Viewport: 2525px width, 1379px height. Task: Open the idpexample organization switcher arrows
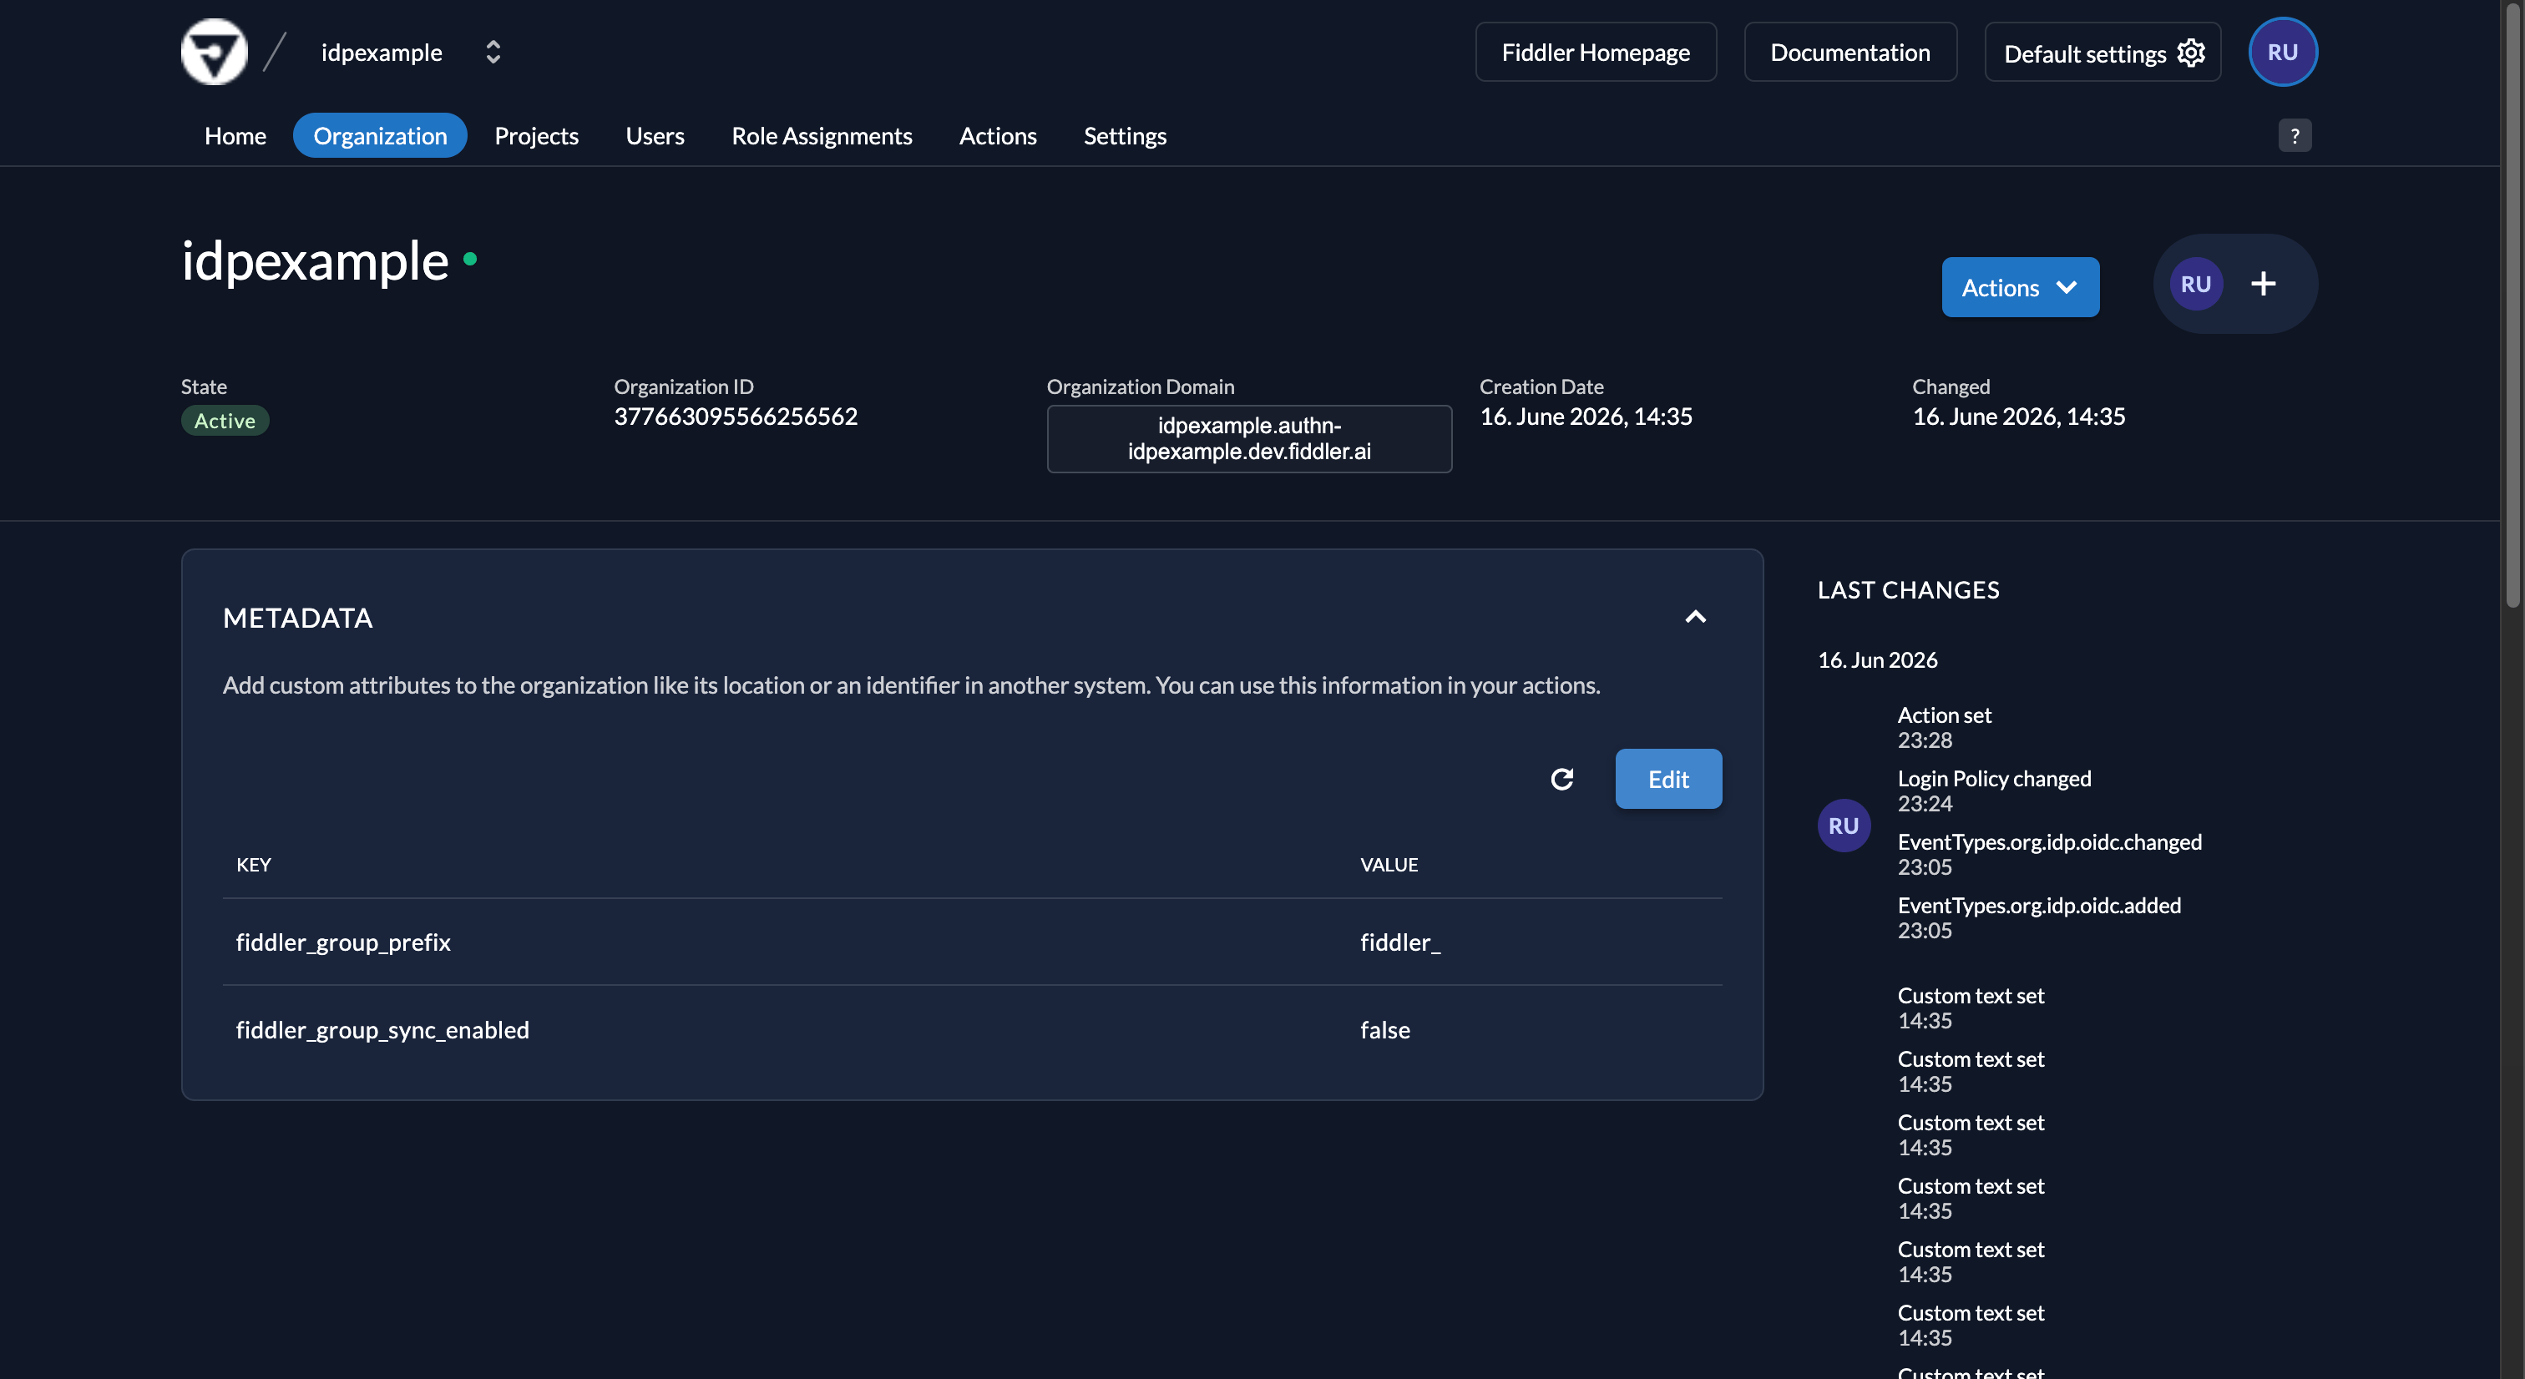coord(493,52)
